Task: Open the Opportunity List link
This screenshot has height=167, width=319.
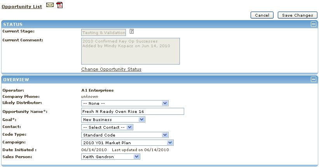Action: [x=22, y=7]
